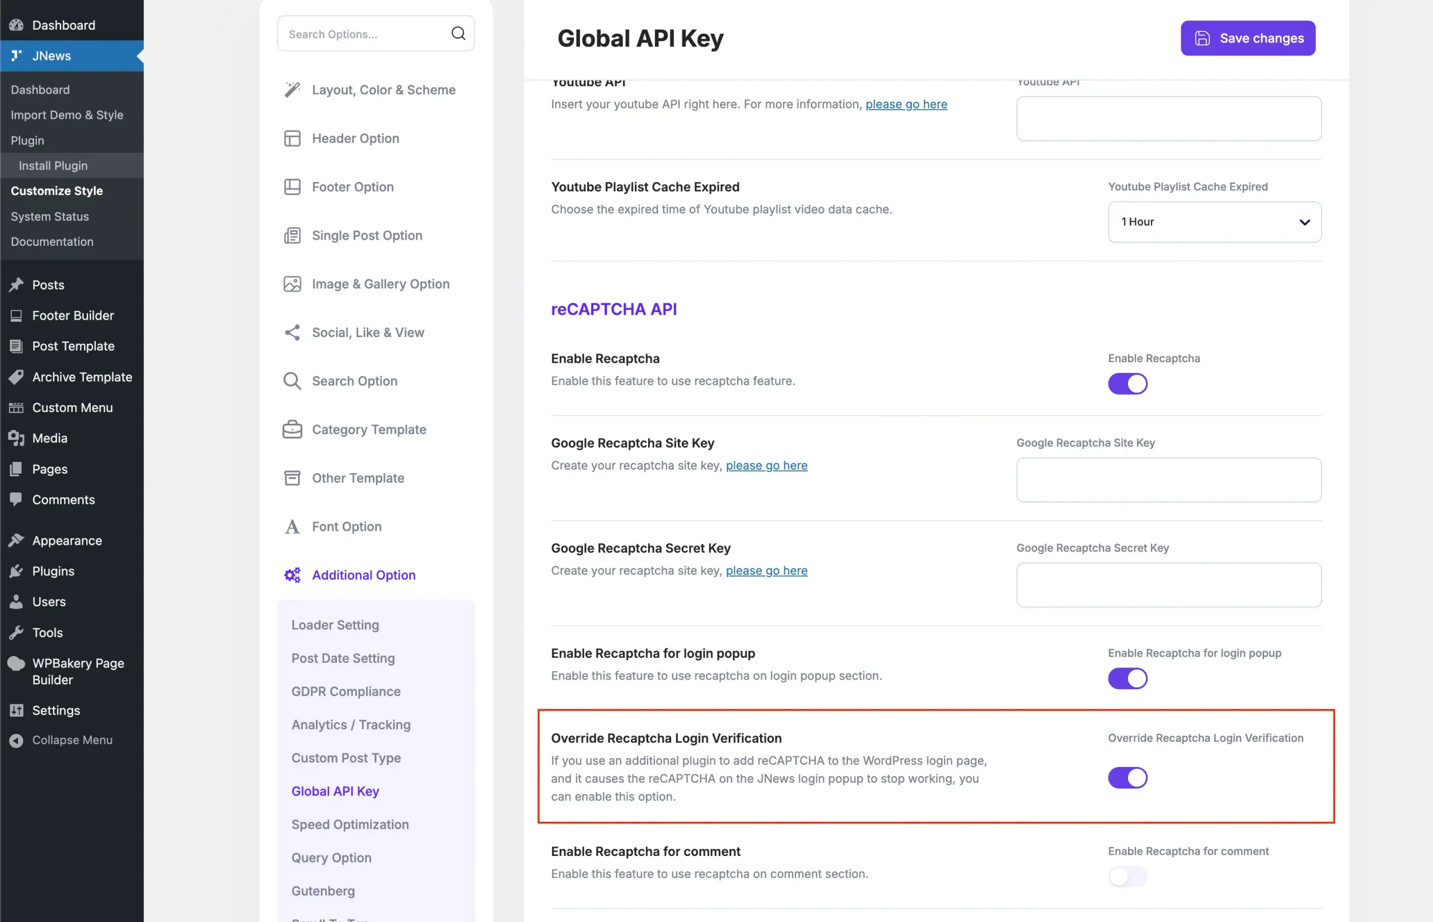This screenshot has height=922, width=1433.
Task: Select Global API Key submenu item
Action: click(335, 791)
